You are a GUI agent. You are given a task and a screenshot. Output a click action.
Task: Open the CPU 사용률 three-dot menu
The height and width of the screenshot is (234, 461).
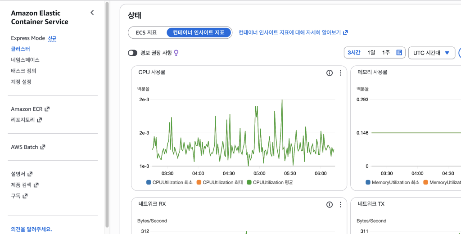[x=340, y=73]
